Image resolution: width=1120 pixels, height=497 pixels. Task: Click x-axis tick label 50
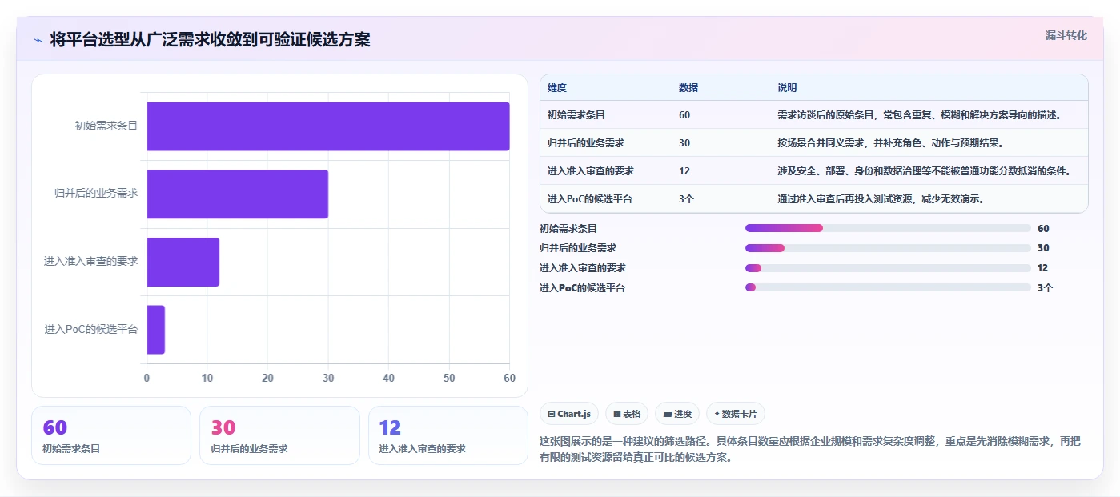449,378
